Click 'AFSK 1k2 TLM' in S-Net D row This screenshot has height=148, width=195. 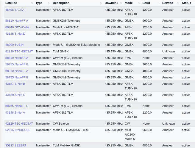coord(63,34)
